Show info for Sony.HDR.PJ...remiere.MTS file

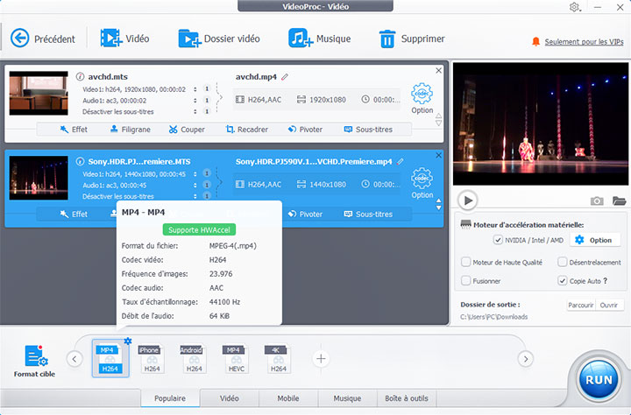pos(80,161)
